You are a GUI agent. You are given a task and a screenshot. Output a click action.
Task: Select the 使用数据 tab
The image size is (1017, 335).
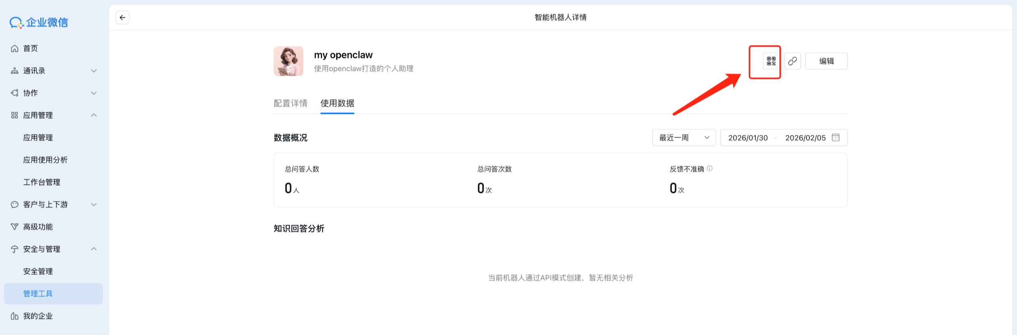tap(337, 103)
